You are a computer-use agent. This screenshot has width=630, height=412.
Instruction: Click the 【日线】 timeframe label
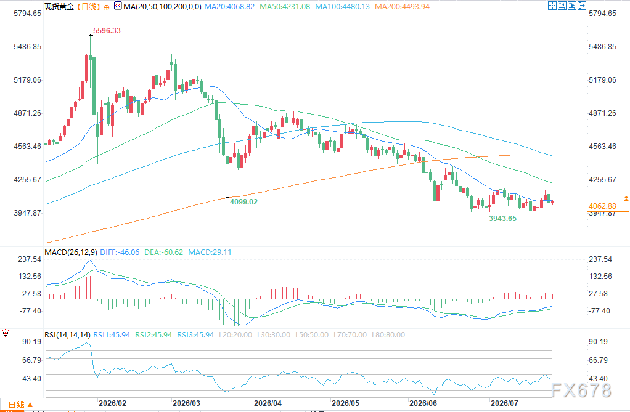pos(88,7)
